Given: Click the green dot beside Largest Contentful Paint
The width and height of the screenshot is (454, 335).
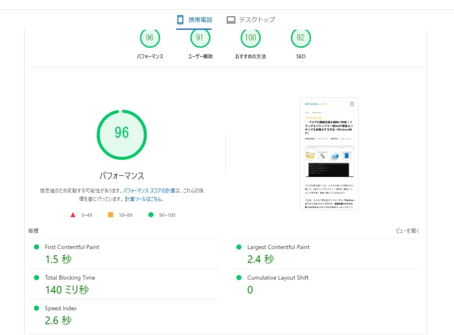Looking at the screenshot, I should click(x=239, y=247).
